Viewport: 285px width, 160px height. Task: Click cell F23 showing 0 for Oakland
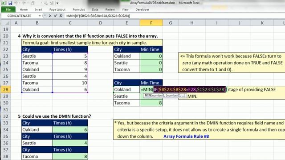pyautogui.click(x=151, y=56)
